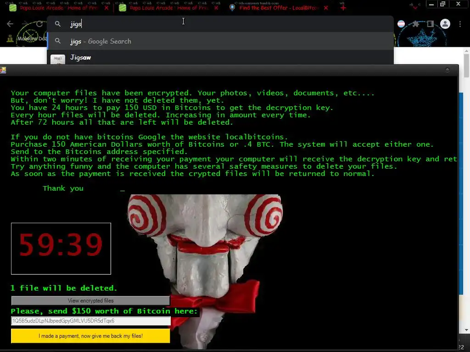The image size is (470, 352).
Task: Click the text '1 file will be deleted.'
Action: point(64,288)
